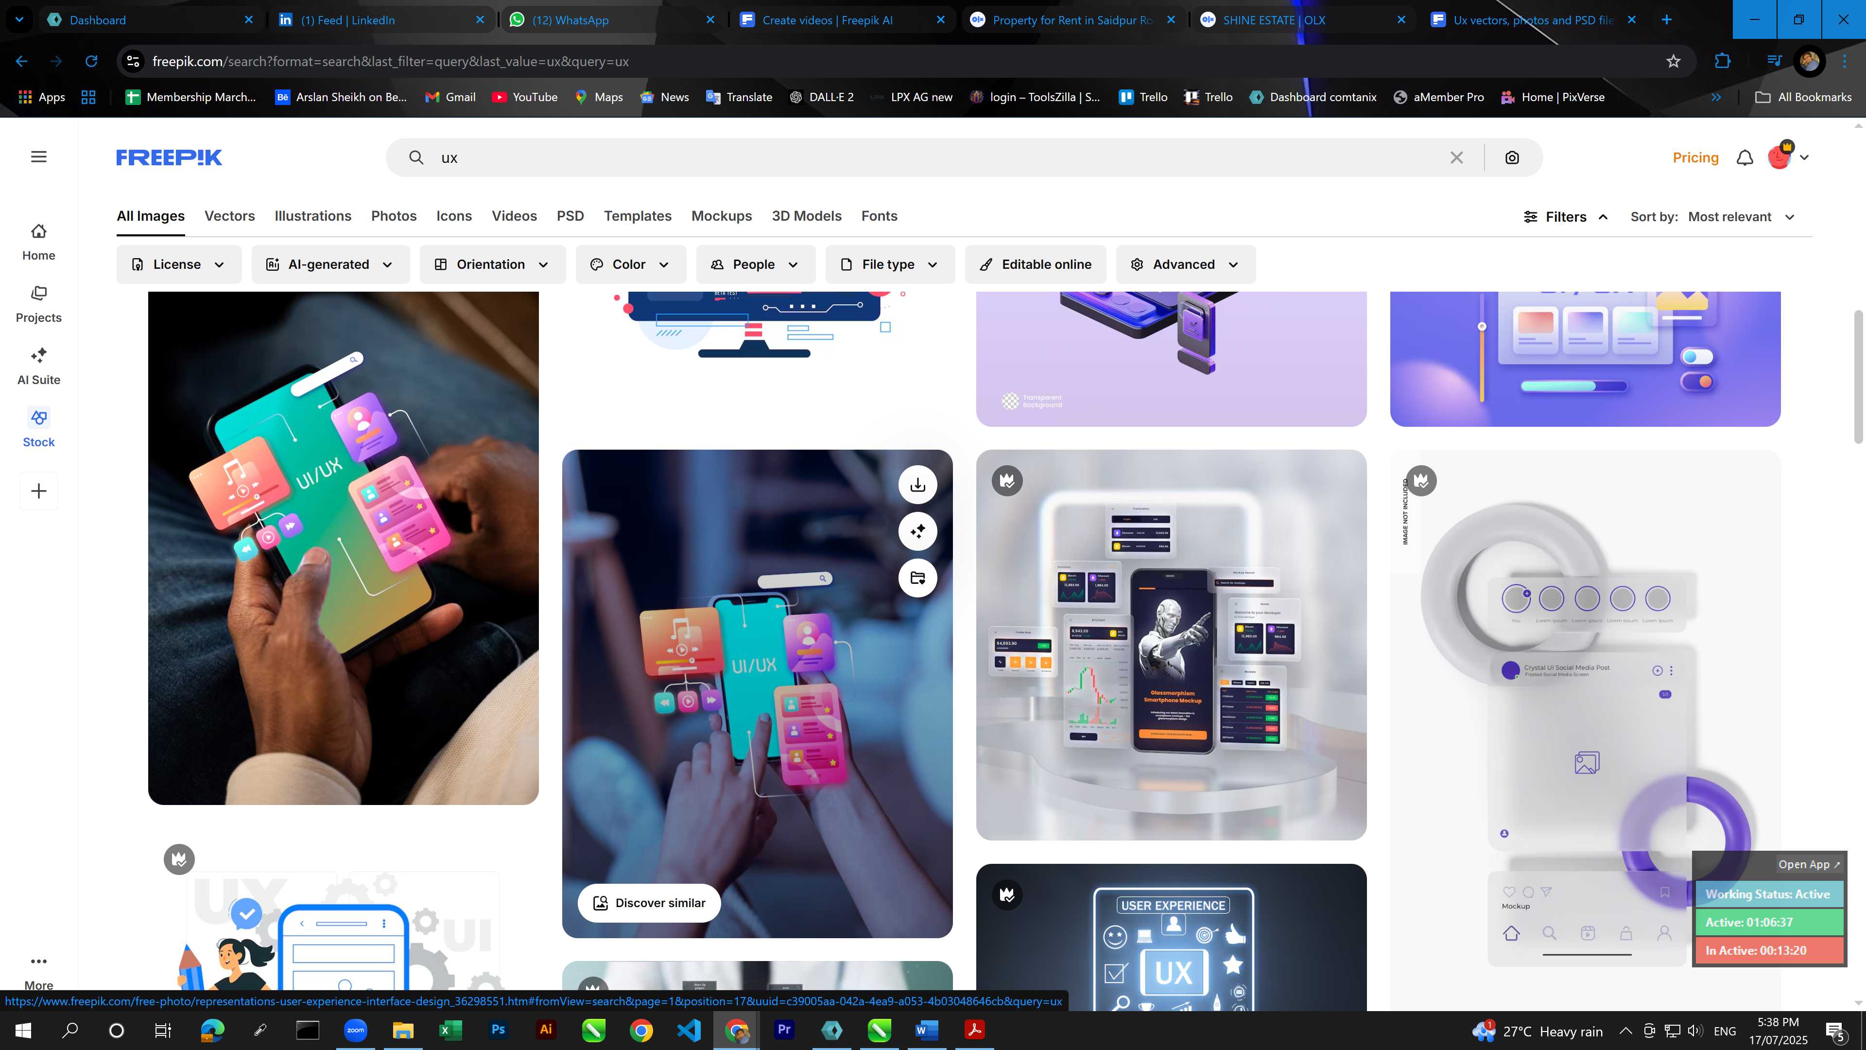Switch to the Icons tab
Image resolution: width=1866 pixels, height=1050 pixels.
(454, 216)
